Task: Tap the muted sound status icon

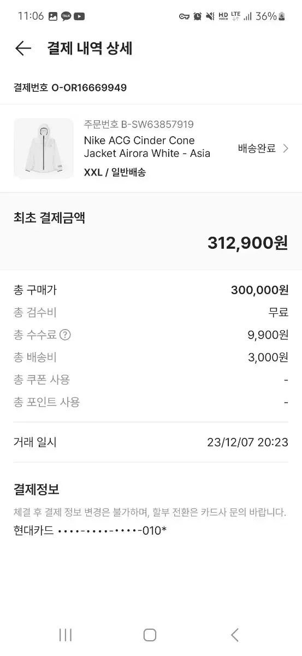Action: (x=210, y=16)
